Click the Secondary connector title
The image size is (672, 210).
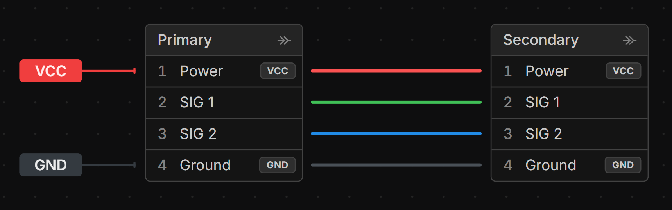coord(541,40)
